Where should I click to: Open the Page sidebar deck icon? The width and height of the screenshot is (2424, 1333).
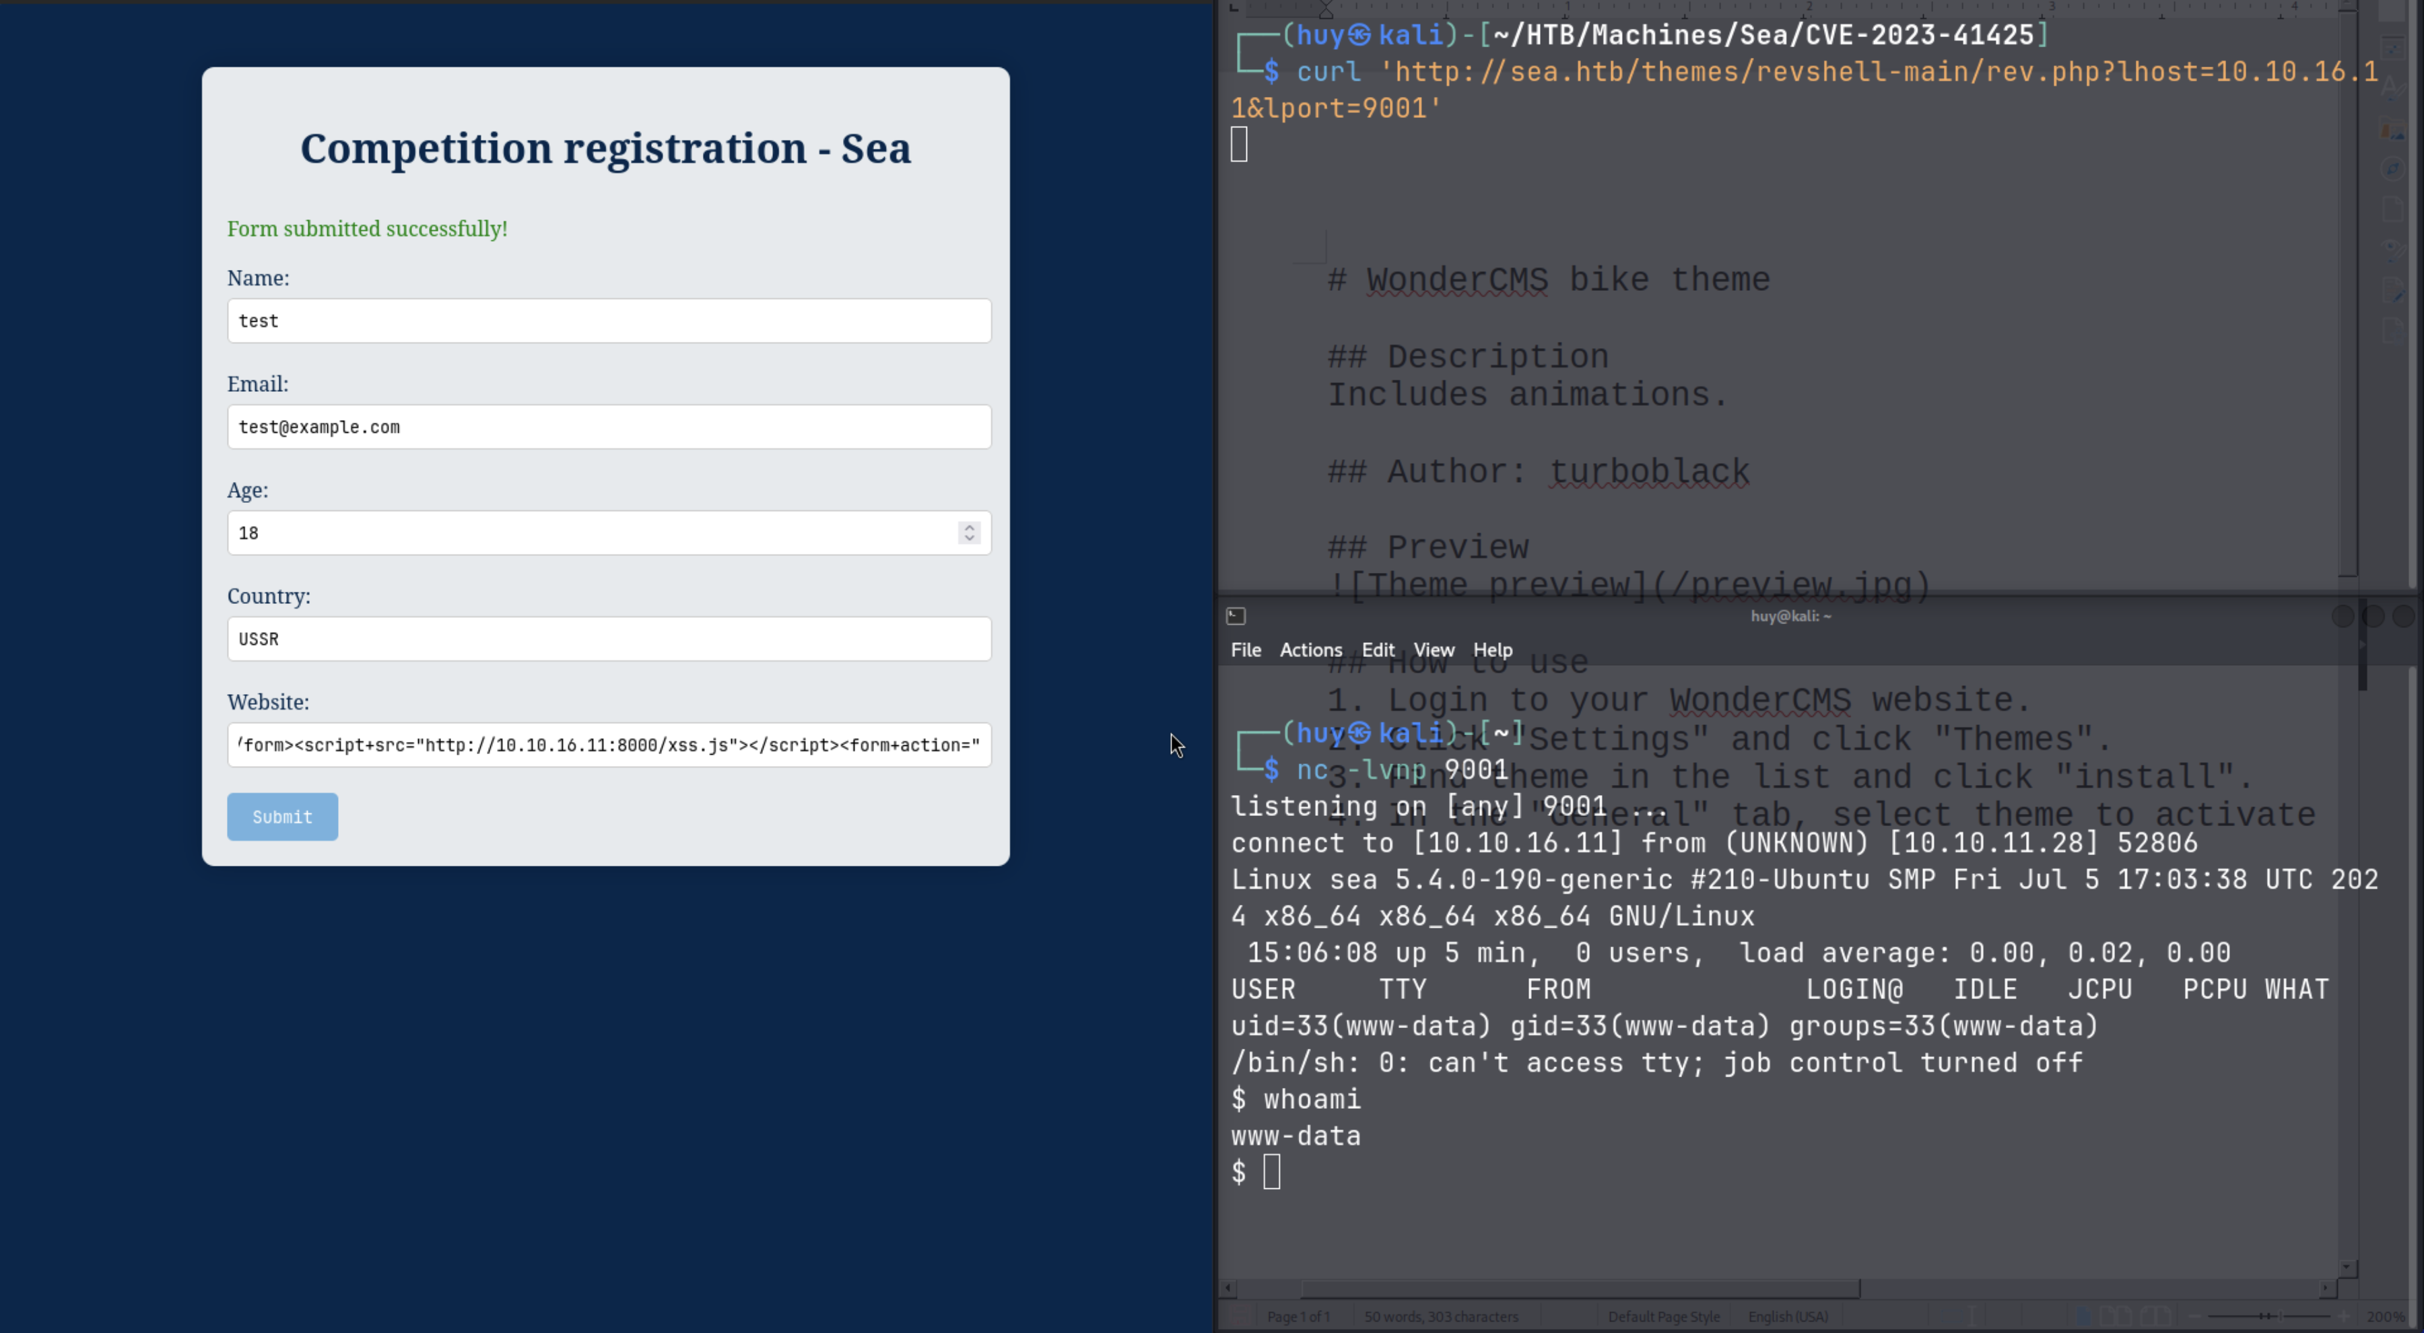pos(2393,209)
